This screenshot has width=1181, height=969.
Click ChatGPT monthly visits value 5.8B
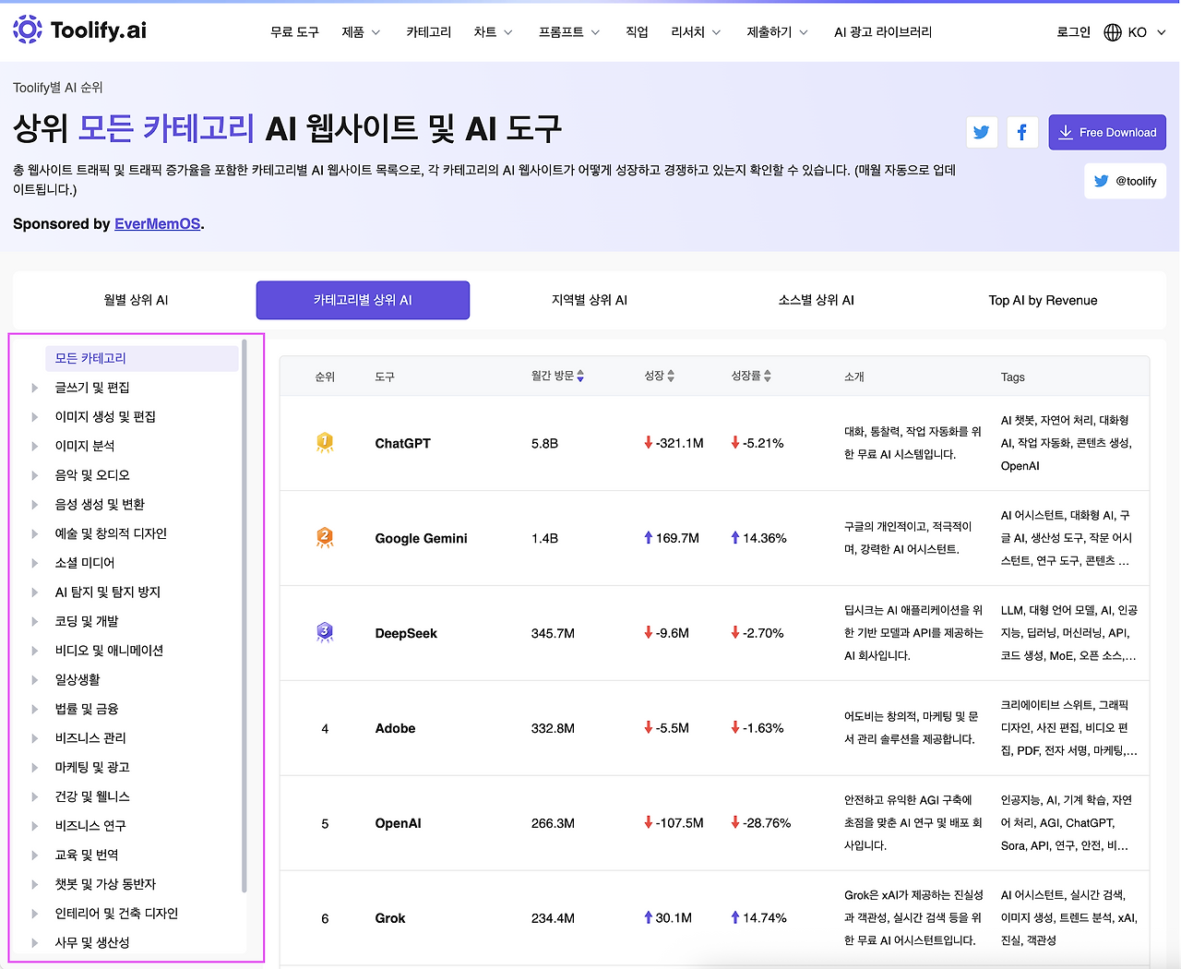[544, 443]
